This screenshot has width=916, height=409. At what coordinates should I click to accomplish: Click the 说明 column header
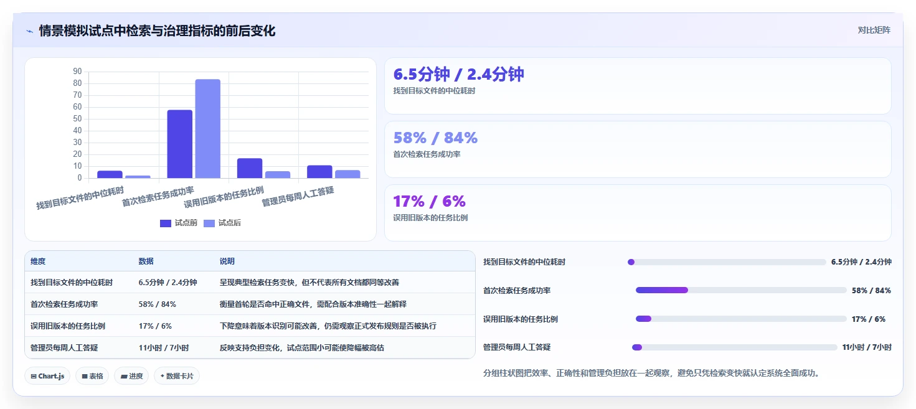(x=227, y=261)
